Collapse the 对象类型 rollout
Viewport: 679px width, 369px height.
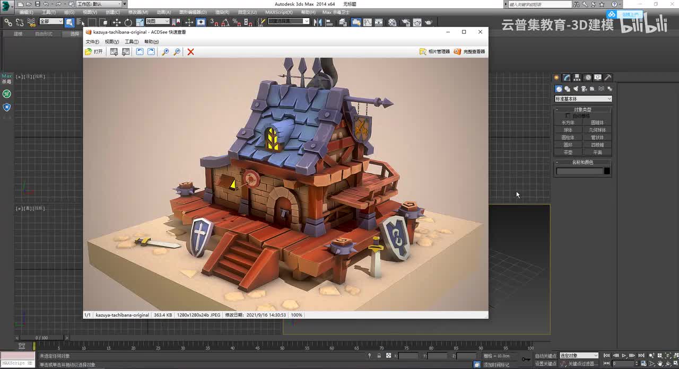[582, 109]
